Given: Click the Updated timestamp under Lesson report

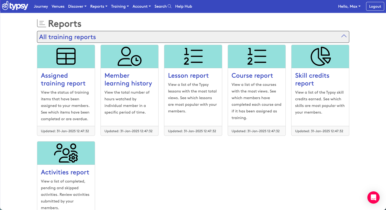Looking at the screenshot, I should 192,131.
